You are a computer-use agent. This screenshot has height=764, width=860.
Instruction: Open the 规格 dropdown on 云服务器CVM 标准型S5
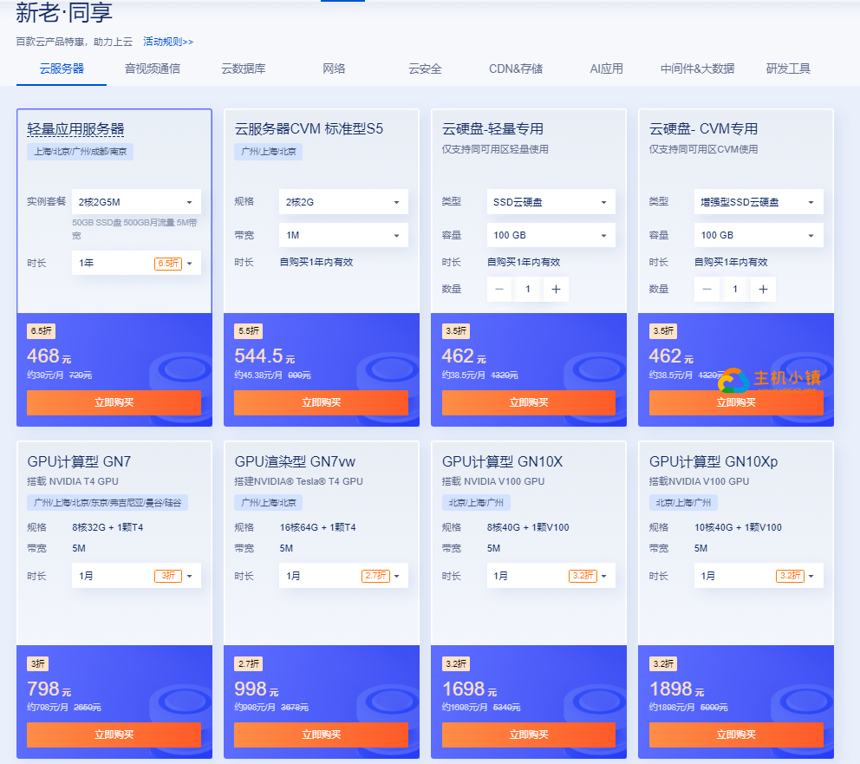(x=343, y=201)
